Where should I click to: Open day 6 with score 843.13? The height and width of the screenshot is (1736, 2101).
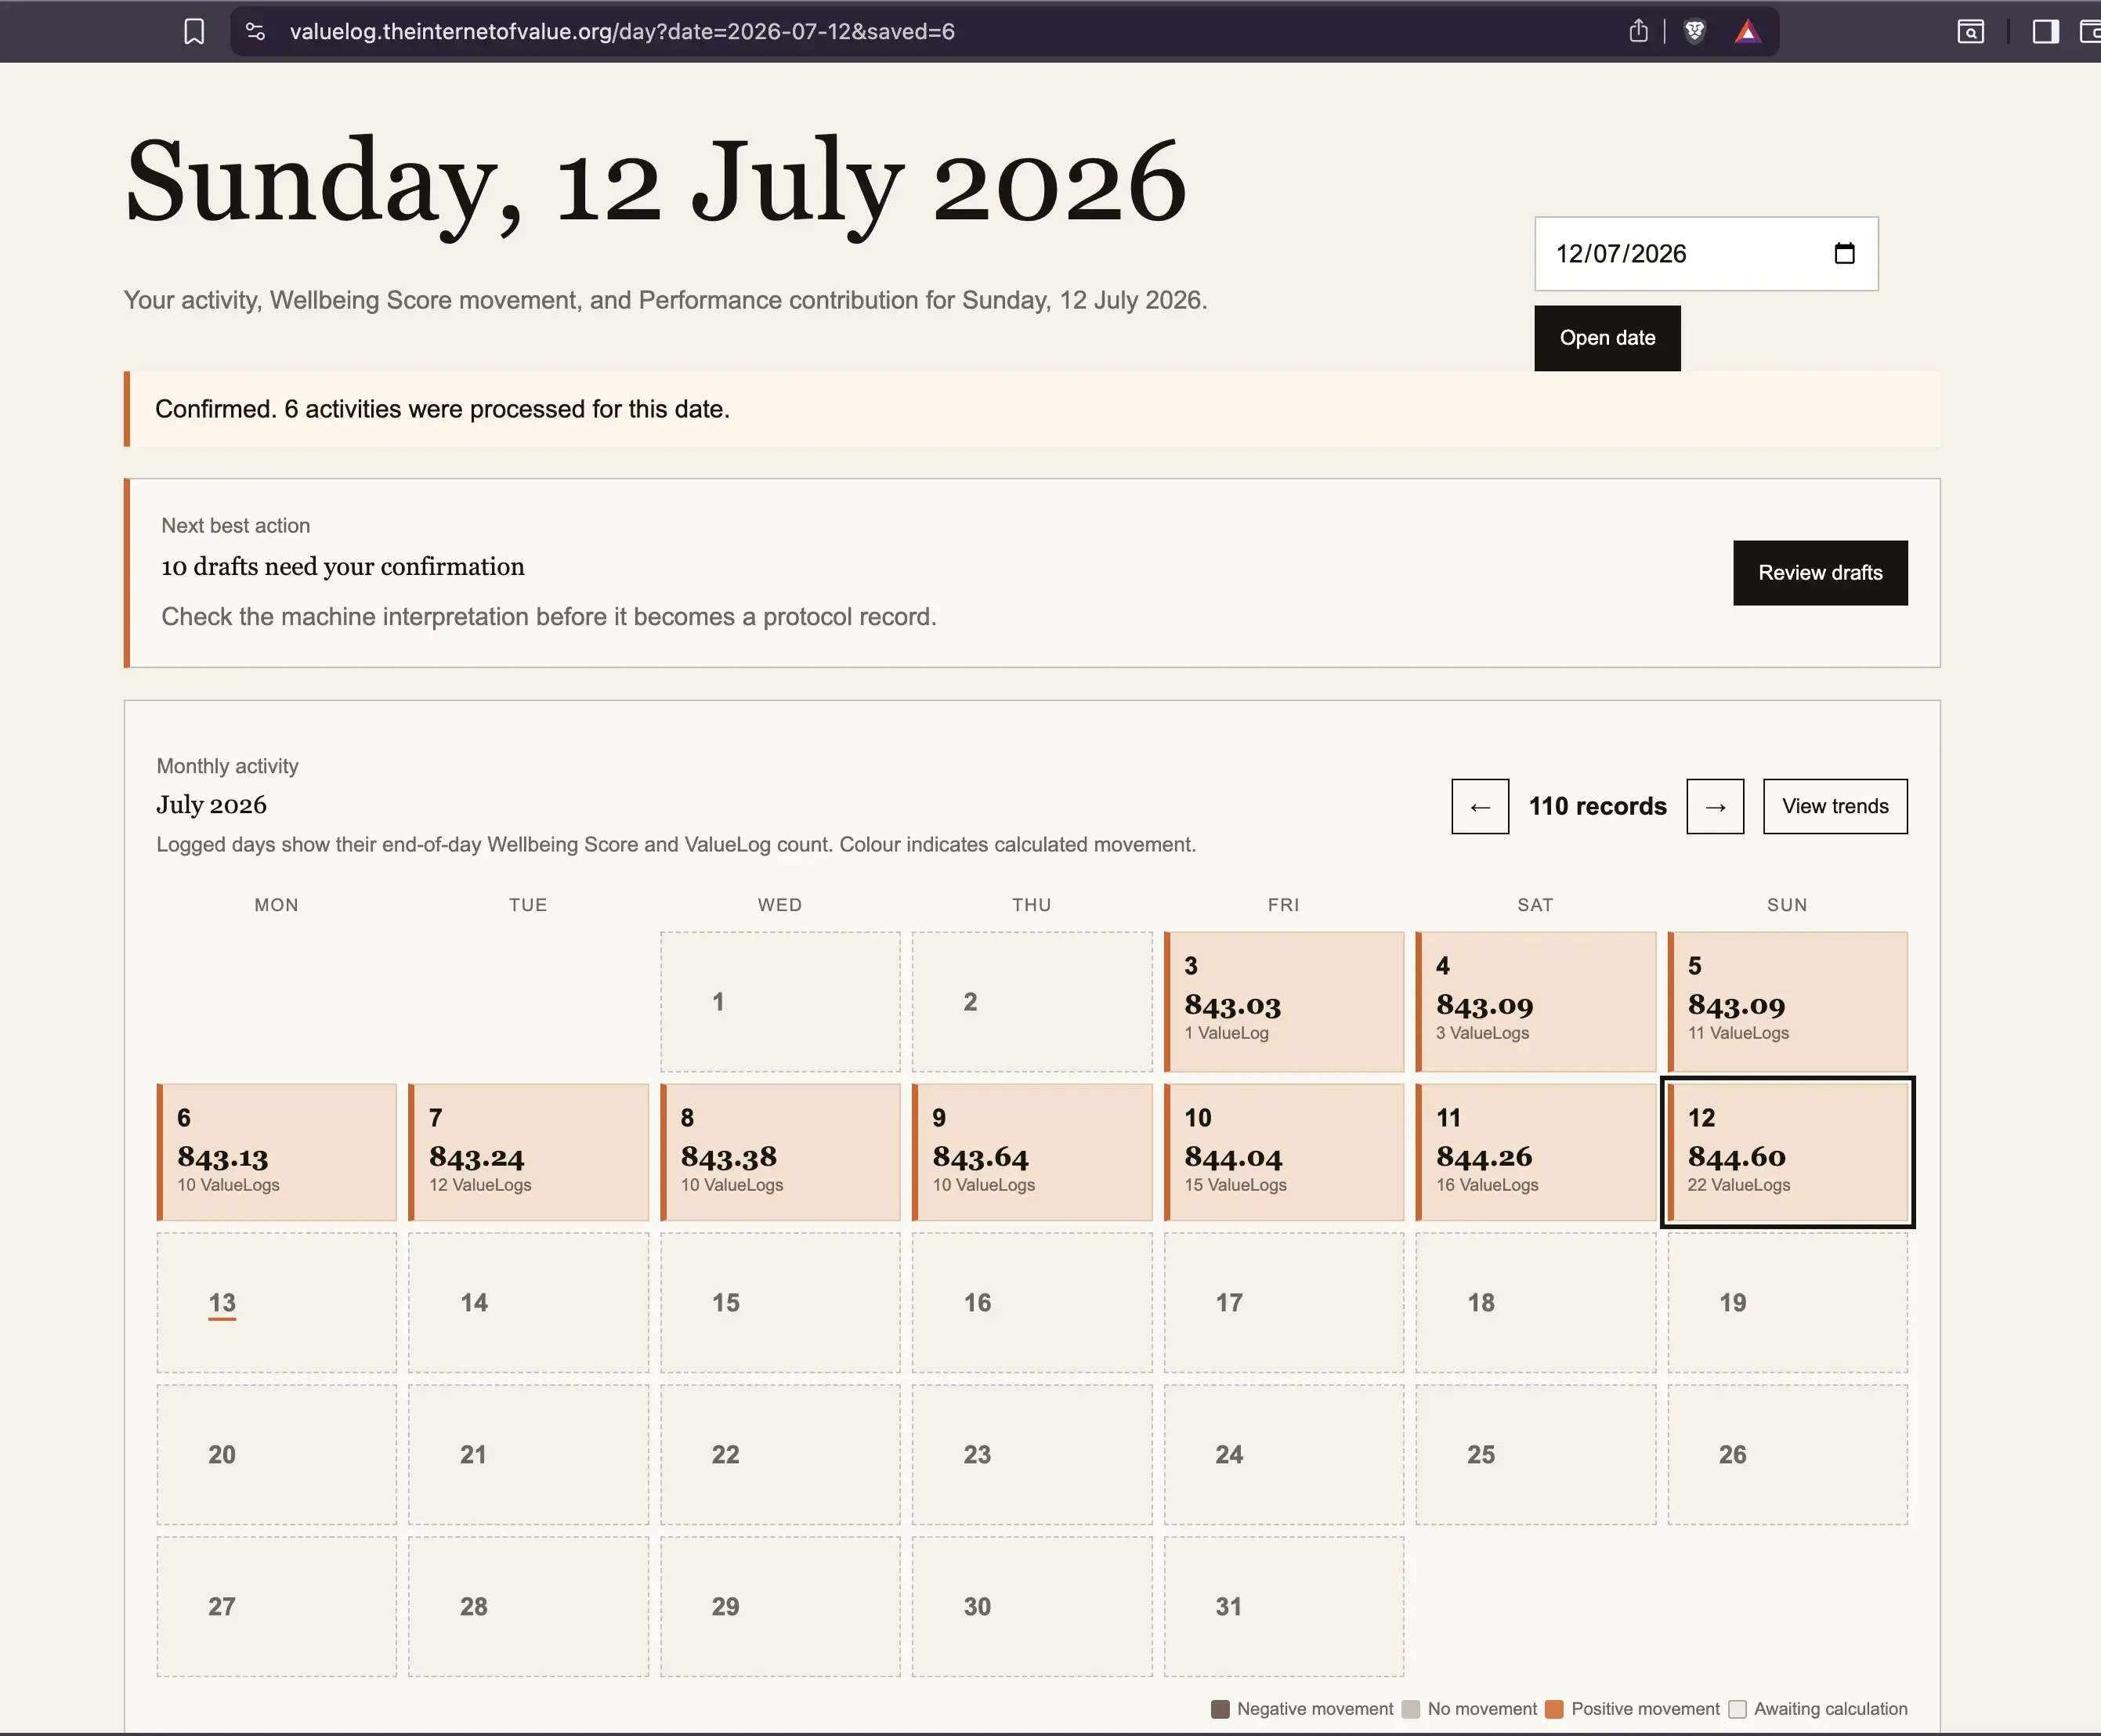point(277,1152)
